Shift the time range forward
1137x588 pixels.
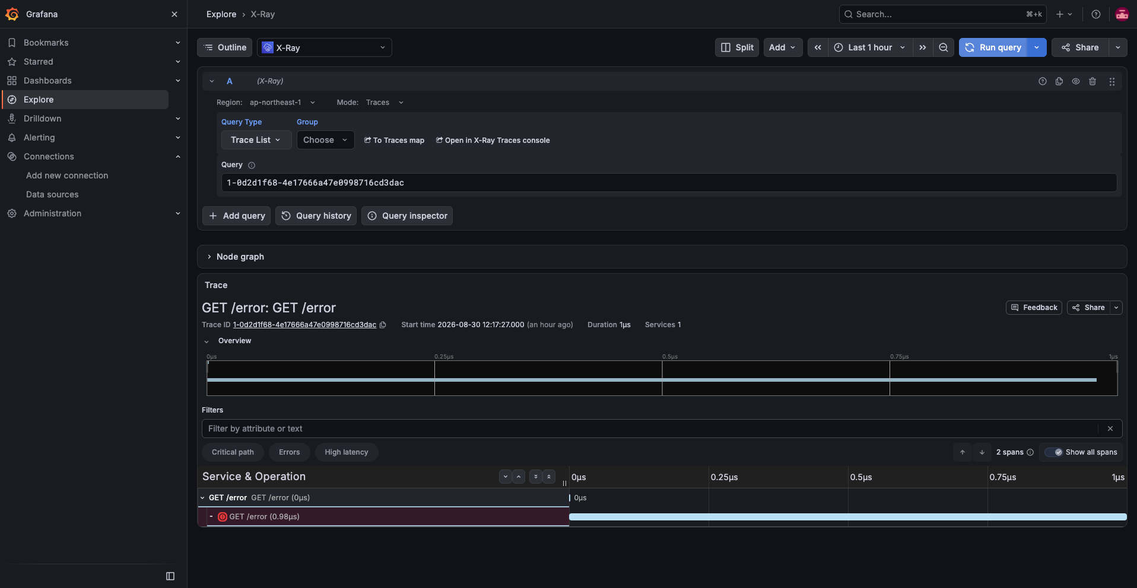point(923,47)
